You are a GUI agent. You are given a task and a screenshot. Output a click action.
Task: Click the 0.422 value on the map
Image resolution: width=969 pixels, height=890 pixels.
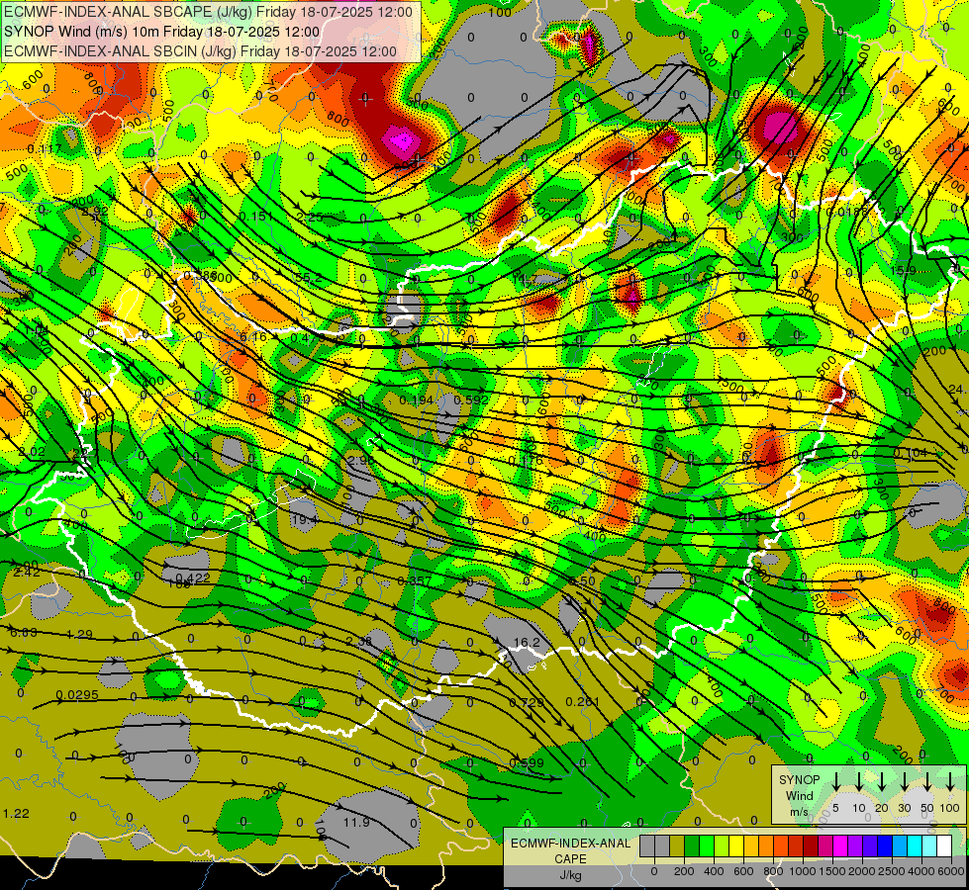click(193, 578)
